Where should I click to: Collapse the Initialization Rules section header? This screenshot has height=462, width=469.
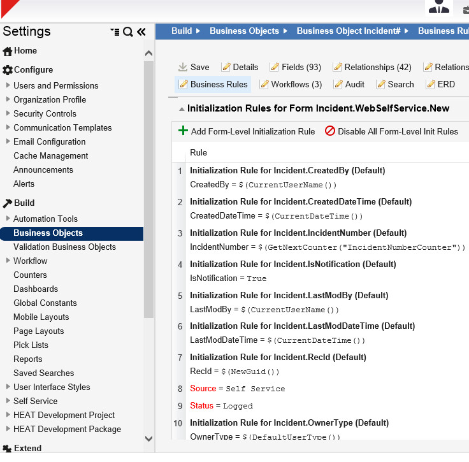pyautogui.click(x=182, y=109)
